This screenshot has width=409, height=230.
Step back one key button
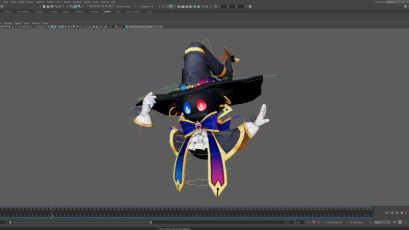[397, 213]
